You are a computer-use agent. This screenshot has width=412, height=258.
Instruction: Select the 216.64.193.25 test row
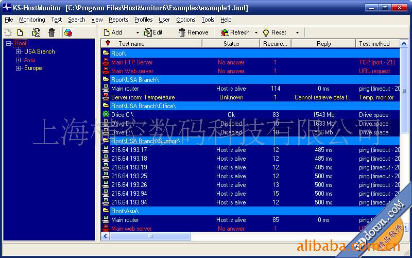[250, 176]
